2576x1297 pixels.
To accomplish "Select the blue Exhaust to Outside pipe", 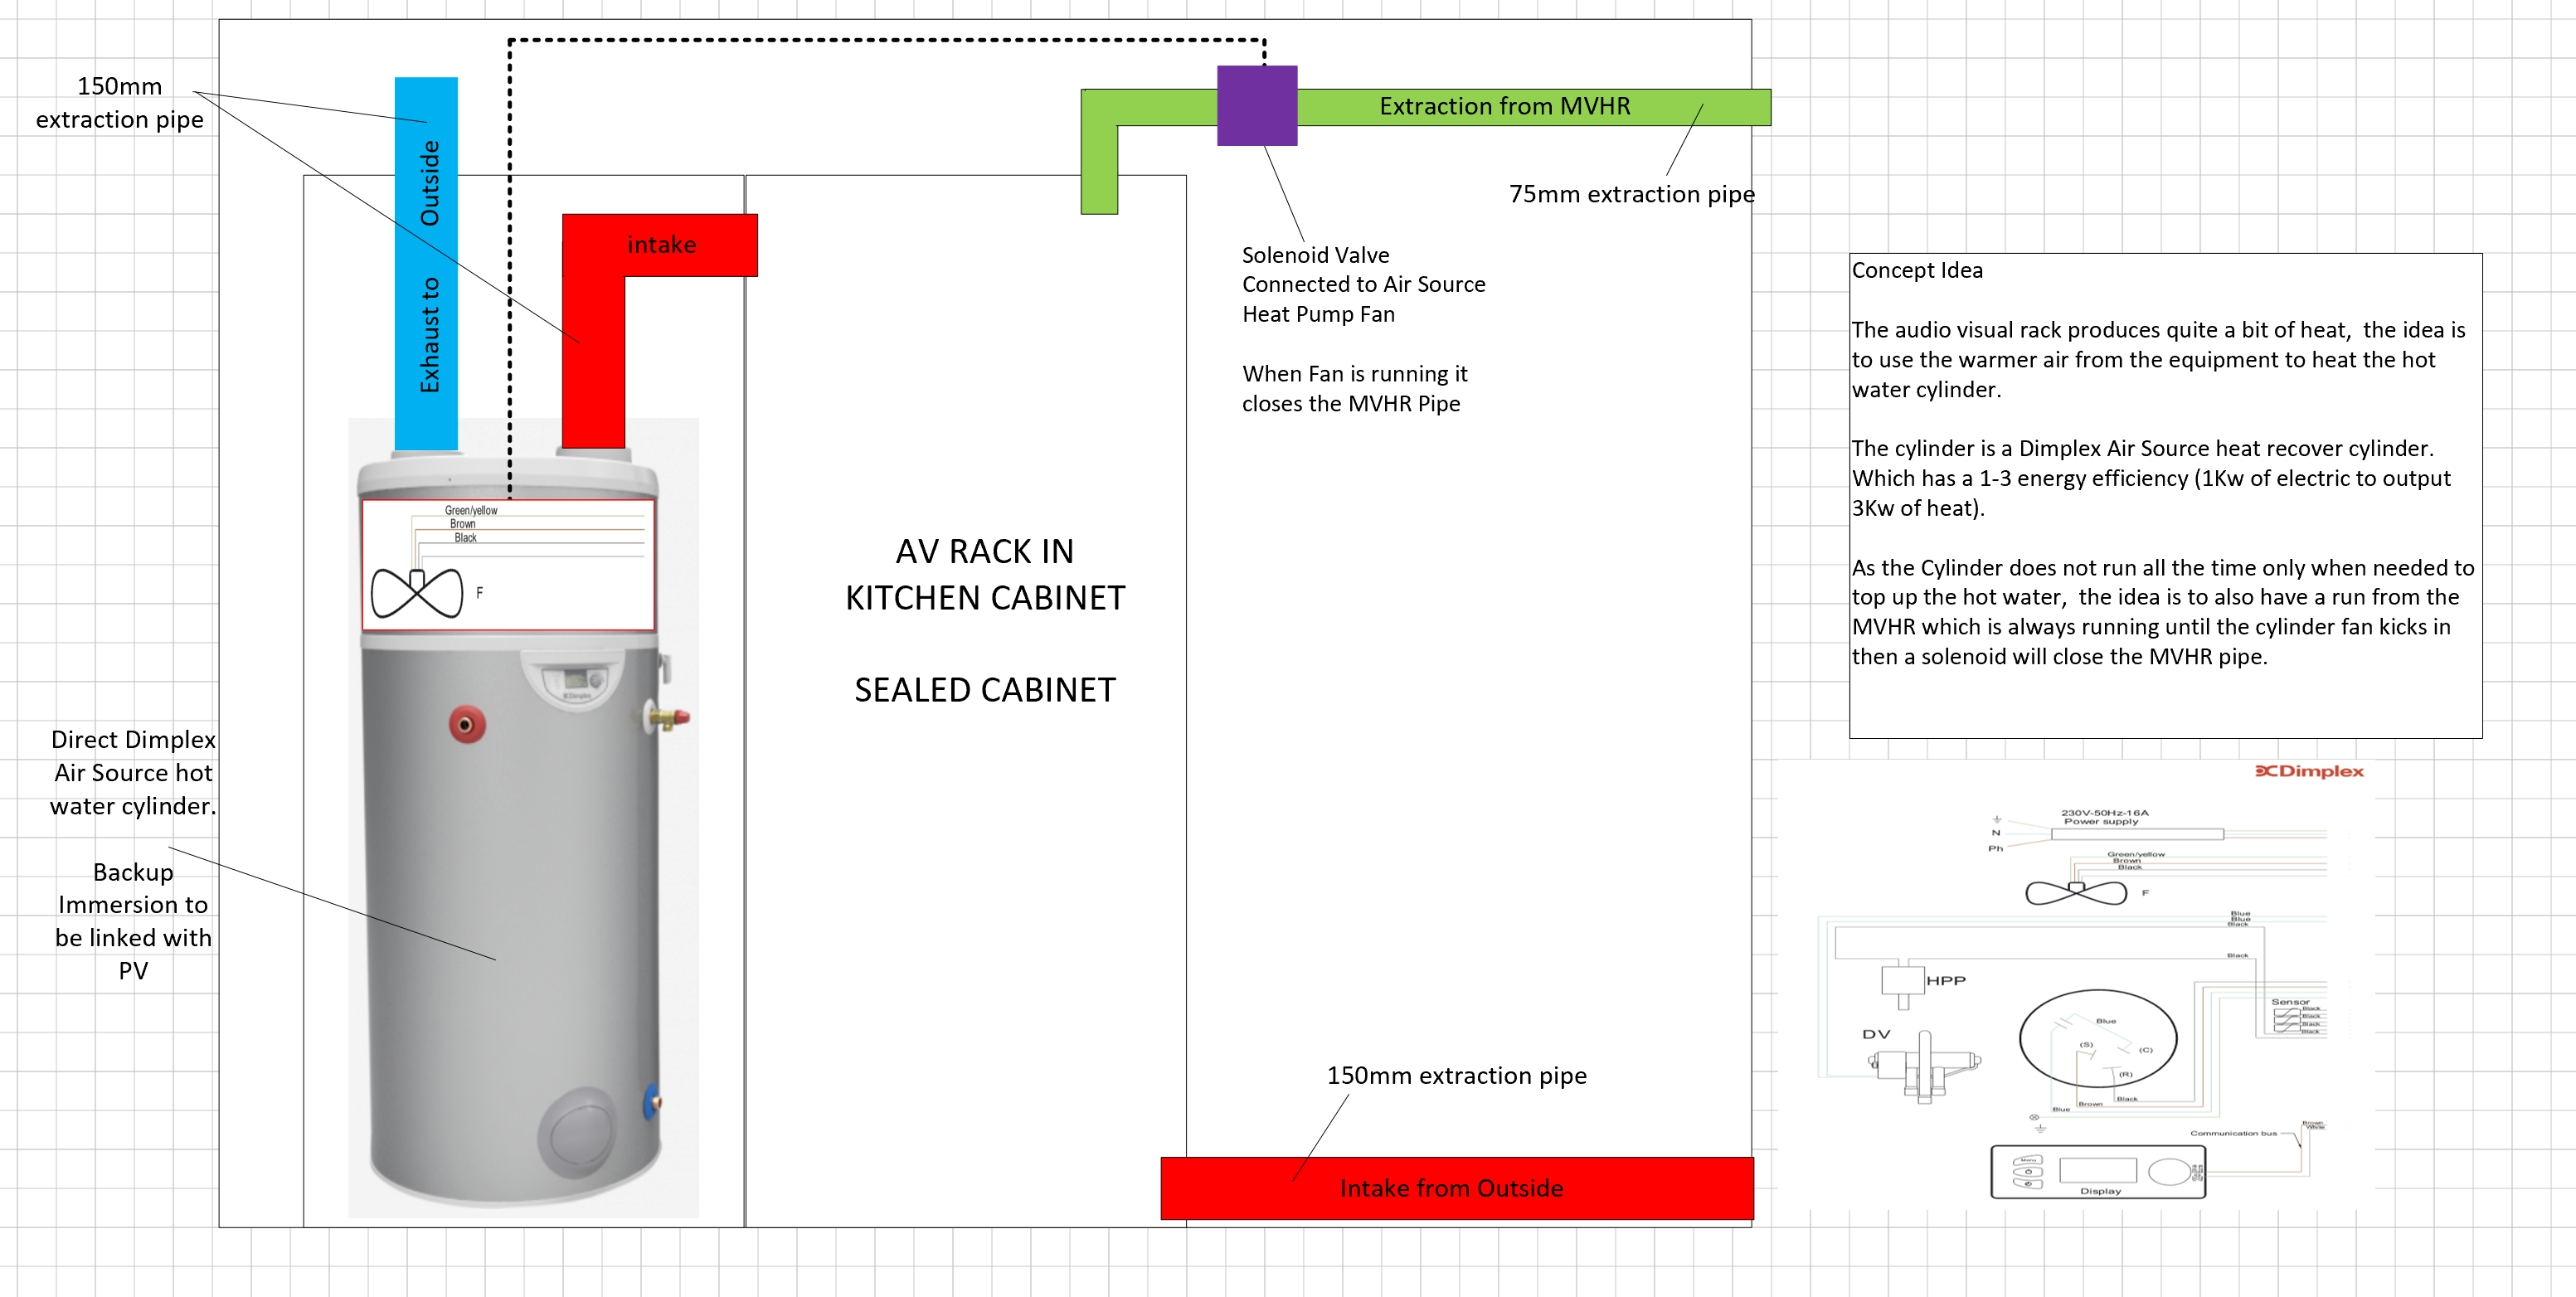I will [426, 264].
